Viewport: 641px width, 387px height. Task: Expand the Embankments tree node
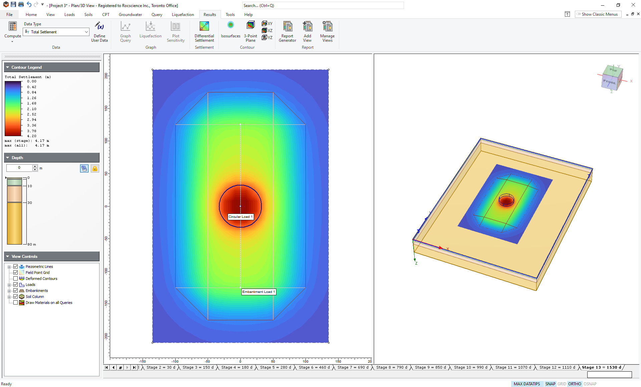9,291
